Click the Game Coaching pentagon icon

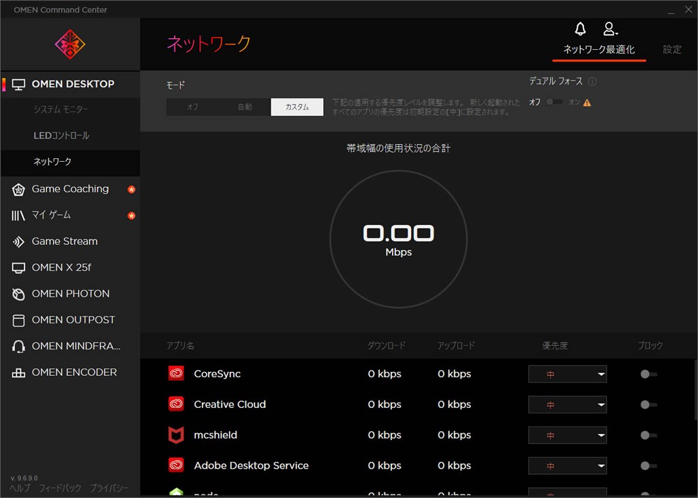tap(18, 190)
